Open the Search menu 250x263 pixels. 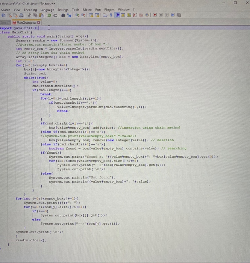[6, 10]
